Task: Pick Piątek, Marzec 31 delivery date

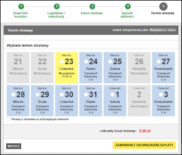Action: 86,94
